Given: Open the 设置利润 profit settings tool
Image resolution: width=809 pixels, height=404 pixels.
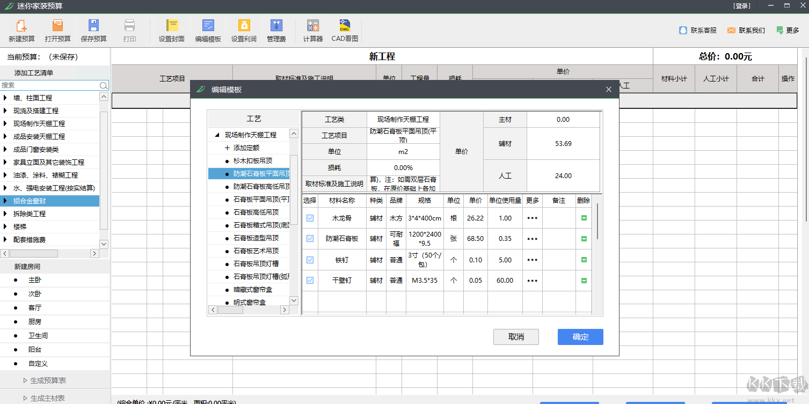Looking at the screenshot, I should [x=243, y=30].
